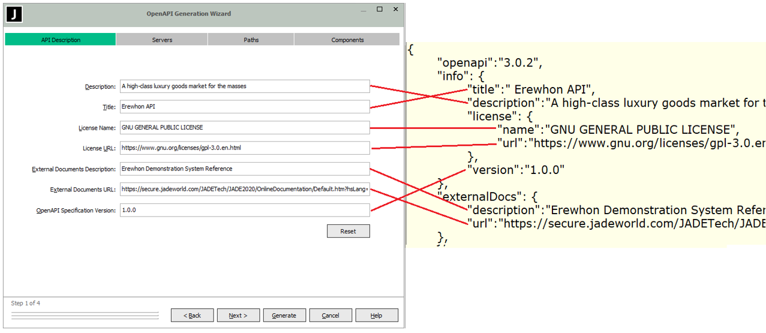Click the Generate button

pyautogui.click(x=284, y=316)
